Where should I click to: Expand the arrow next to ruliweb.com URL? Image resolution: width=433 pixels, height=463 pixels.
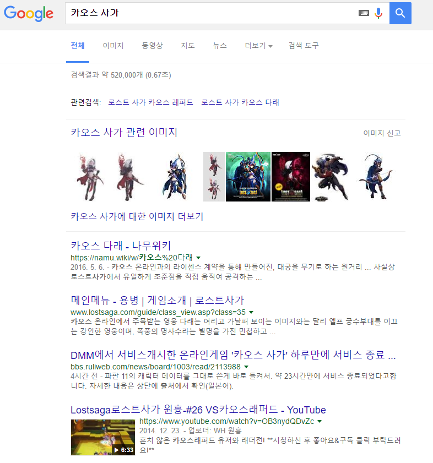[x=246, y=367]
